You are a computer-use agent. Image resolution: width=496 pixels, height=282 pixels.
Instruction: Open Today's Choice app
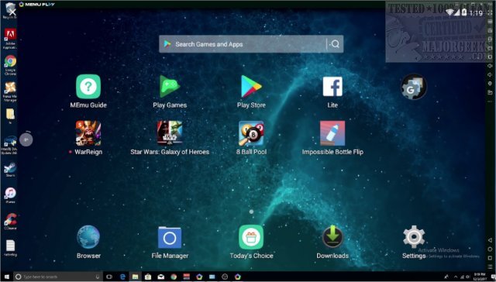point(251,237)
